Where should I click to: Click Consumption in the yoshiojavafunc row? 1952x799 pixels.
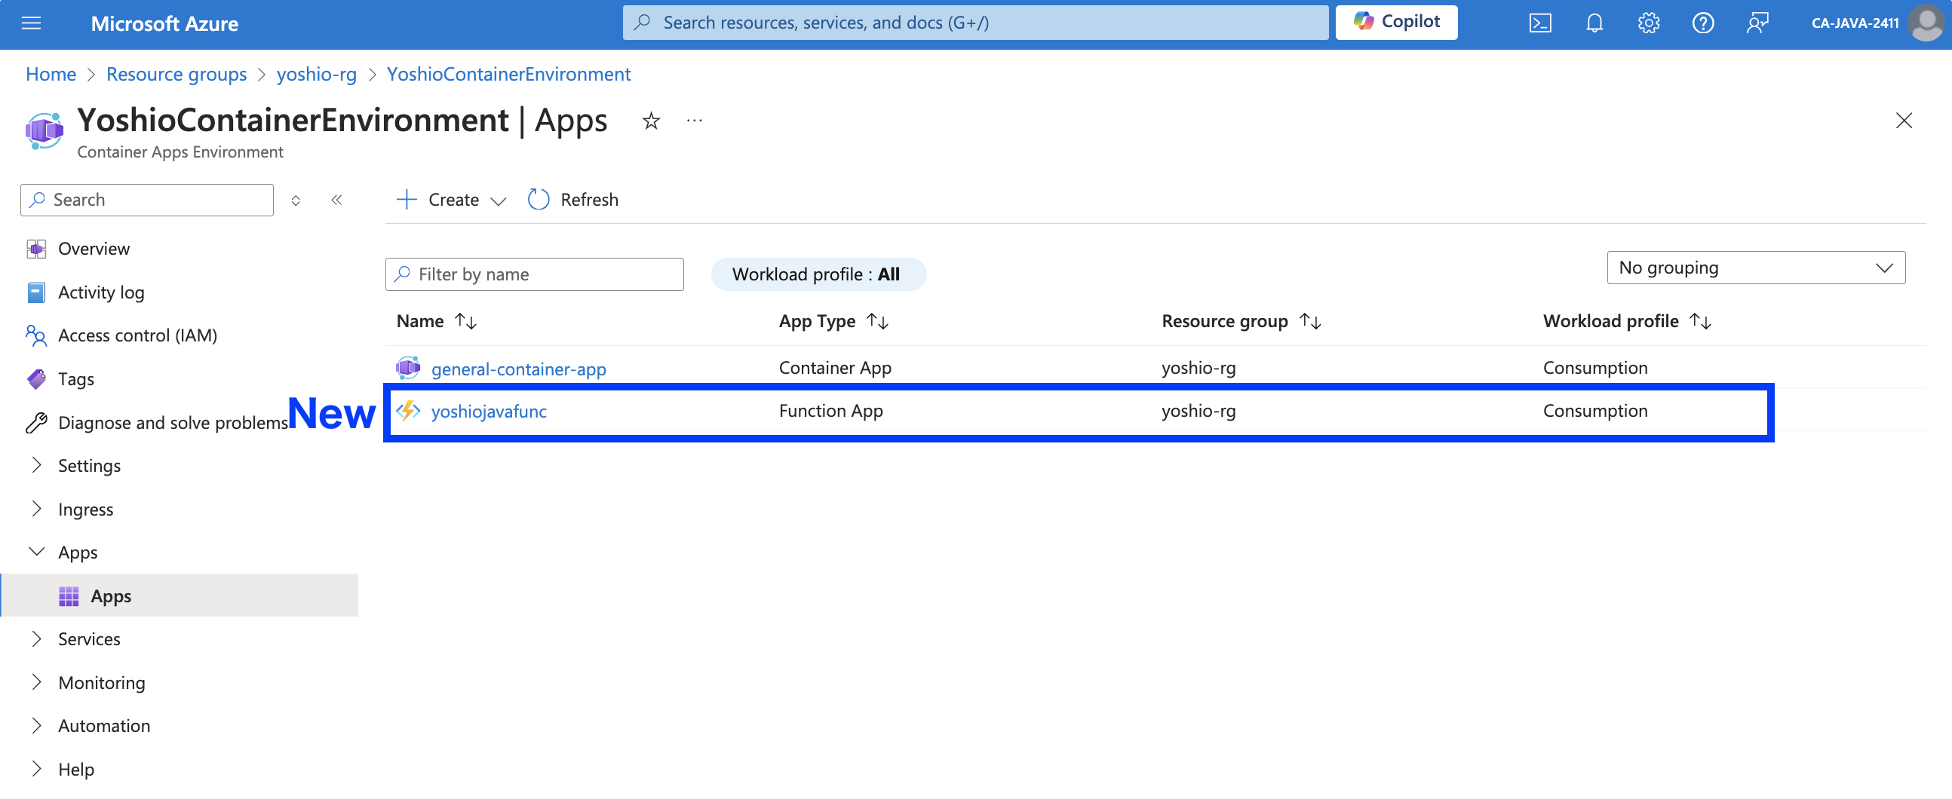(x=1595, y=411)
